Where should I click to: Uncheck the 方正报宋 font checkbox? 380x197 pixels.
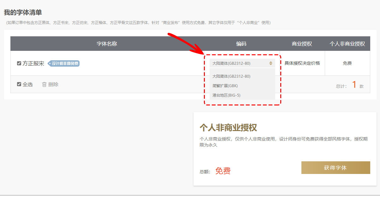pyautogui.click(x=19, y=63)
